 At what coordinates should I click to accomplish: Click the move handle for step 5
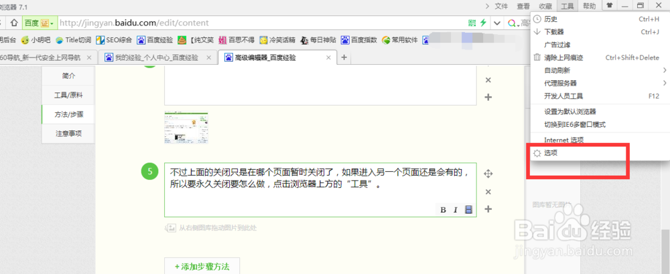(488, 174)
